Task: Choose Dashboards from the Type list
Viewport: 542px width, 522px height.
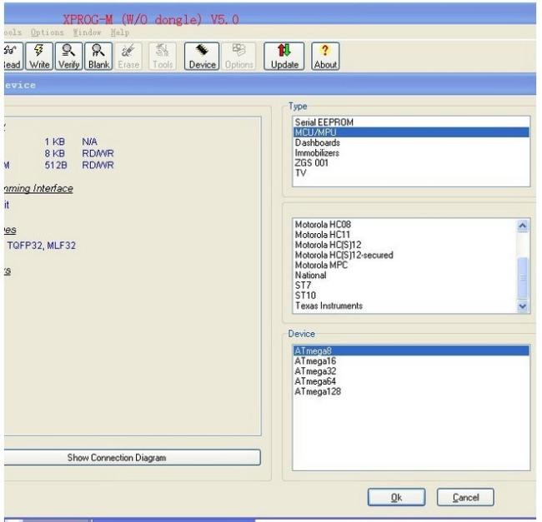Action: 319,142
